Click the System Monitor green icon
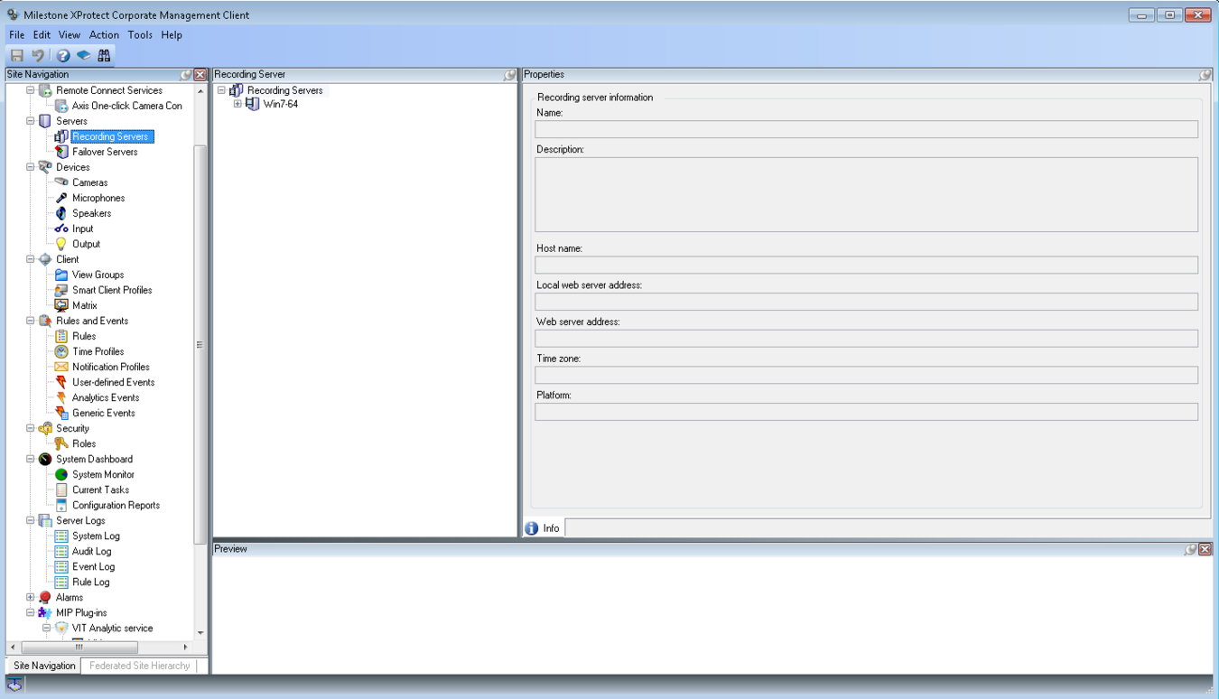This screenshot has height=699, width=1219. tap(61, 474)
